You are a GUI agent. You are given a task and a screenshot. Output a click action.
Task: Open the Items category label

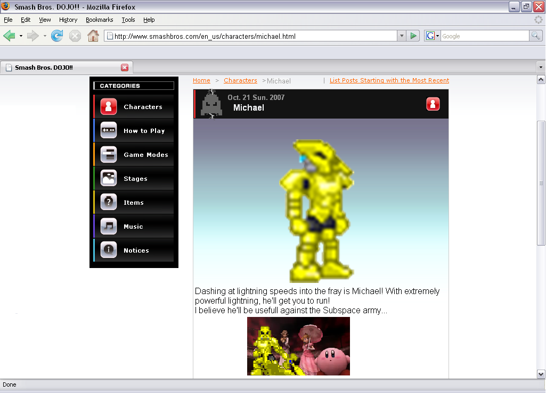pyautogui.click(x=134, y=203)
